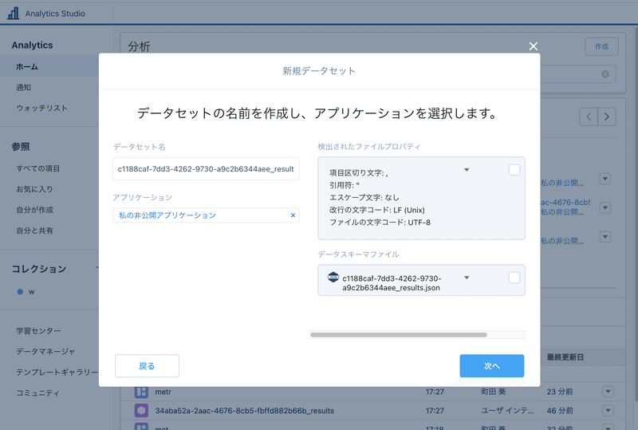Screen dimensions: 638x430
Task: Expand the file properties dropdown arrow
Action: (467, 170)
